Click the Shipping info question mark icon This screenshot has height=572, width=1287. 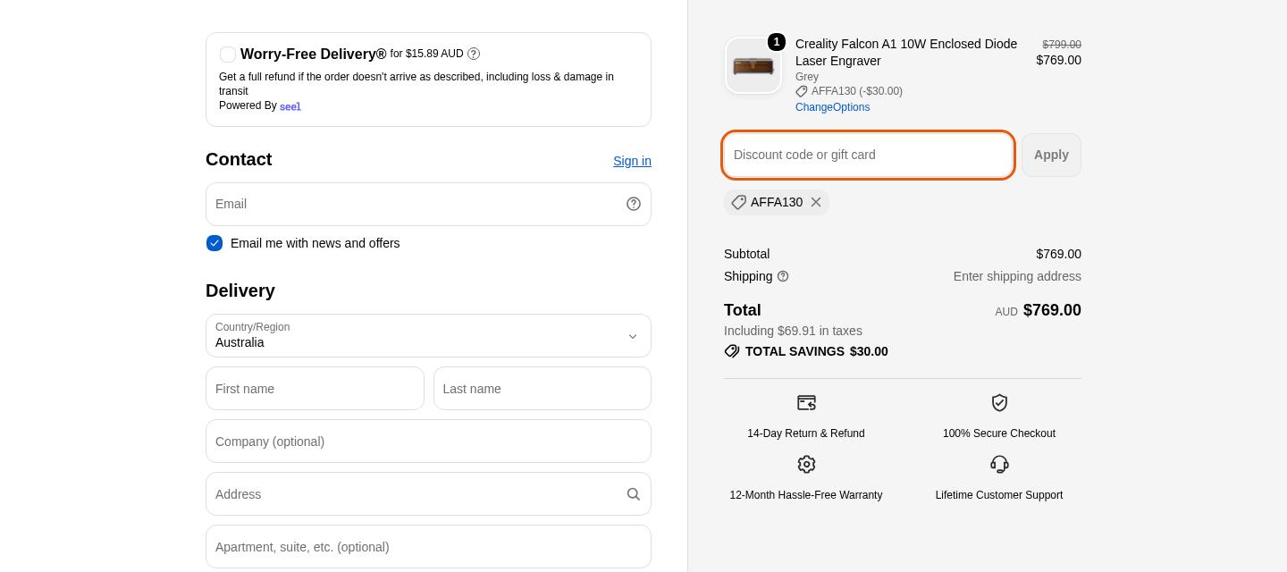point(783,276)
